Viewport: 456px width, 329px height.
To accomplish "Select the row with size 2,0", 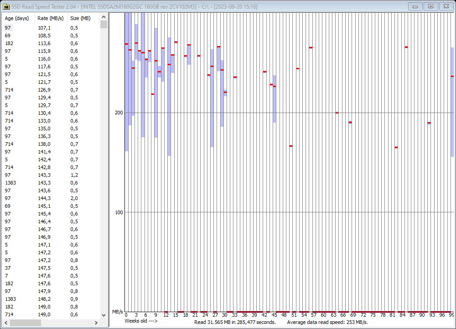I will click(x=52, y=198).
